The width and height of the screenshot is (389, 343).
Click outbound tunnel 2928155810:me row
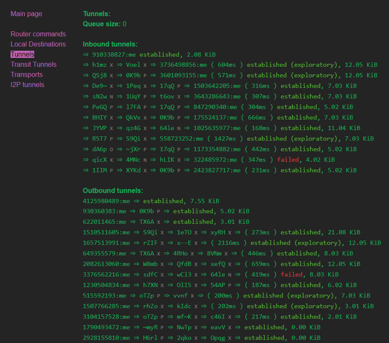click(x=202, y=338)
